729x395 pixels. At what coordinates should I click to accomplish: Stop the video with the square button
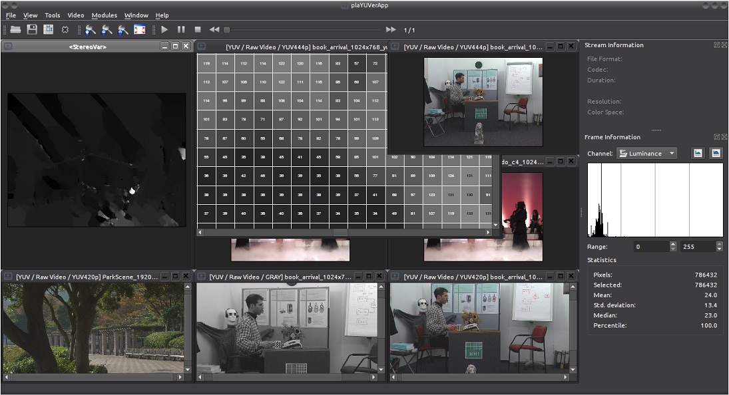pyautogui.click(x=198, y=30)
